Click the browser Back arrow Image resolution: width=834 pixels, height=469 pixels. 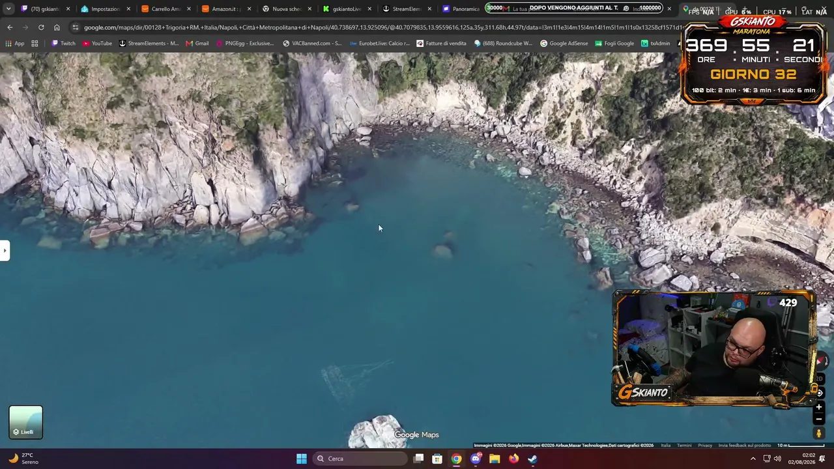[x=10, y=27]
